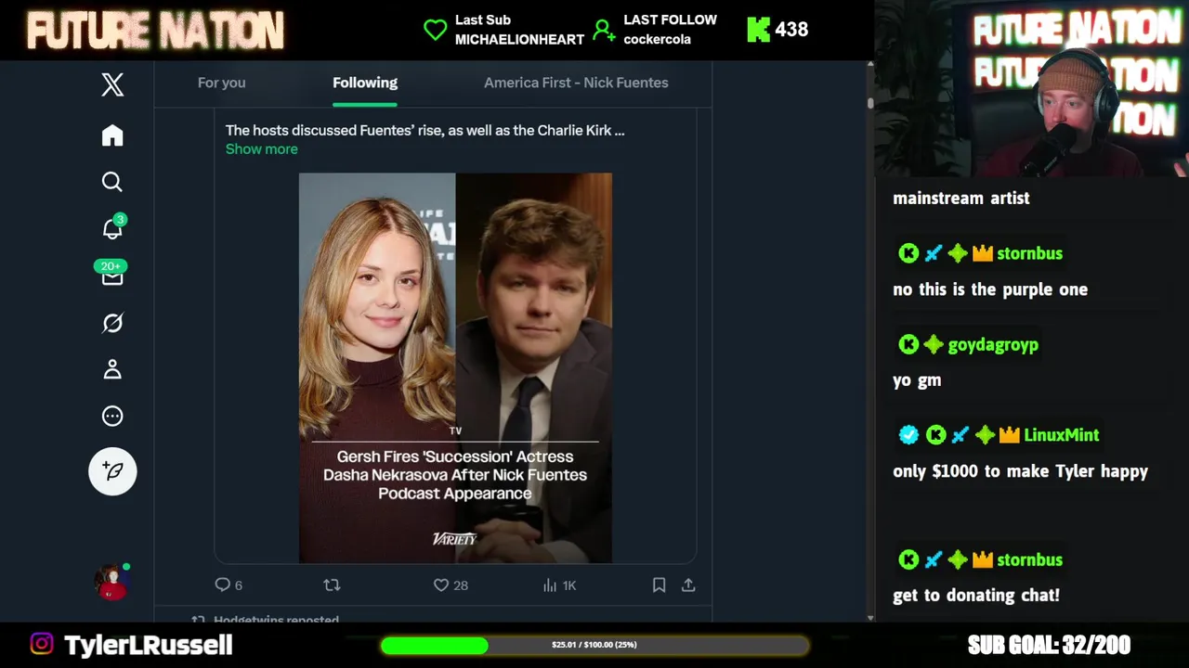Screen dimensions: 1189x668
Task: Click 'no this is the purple one' message
Action: tap(990, 289)
